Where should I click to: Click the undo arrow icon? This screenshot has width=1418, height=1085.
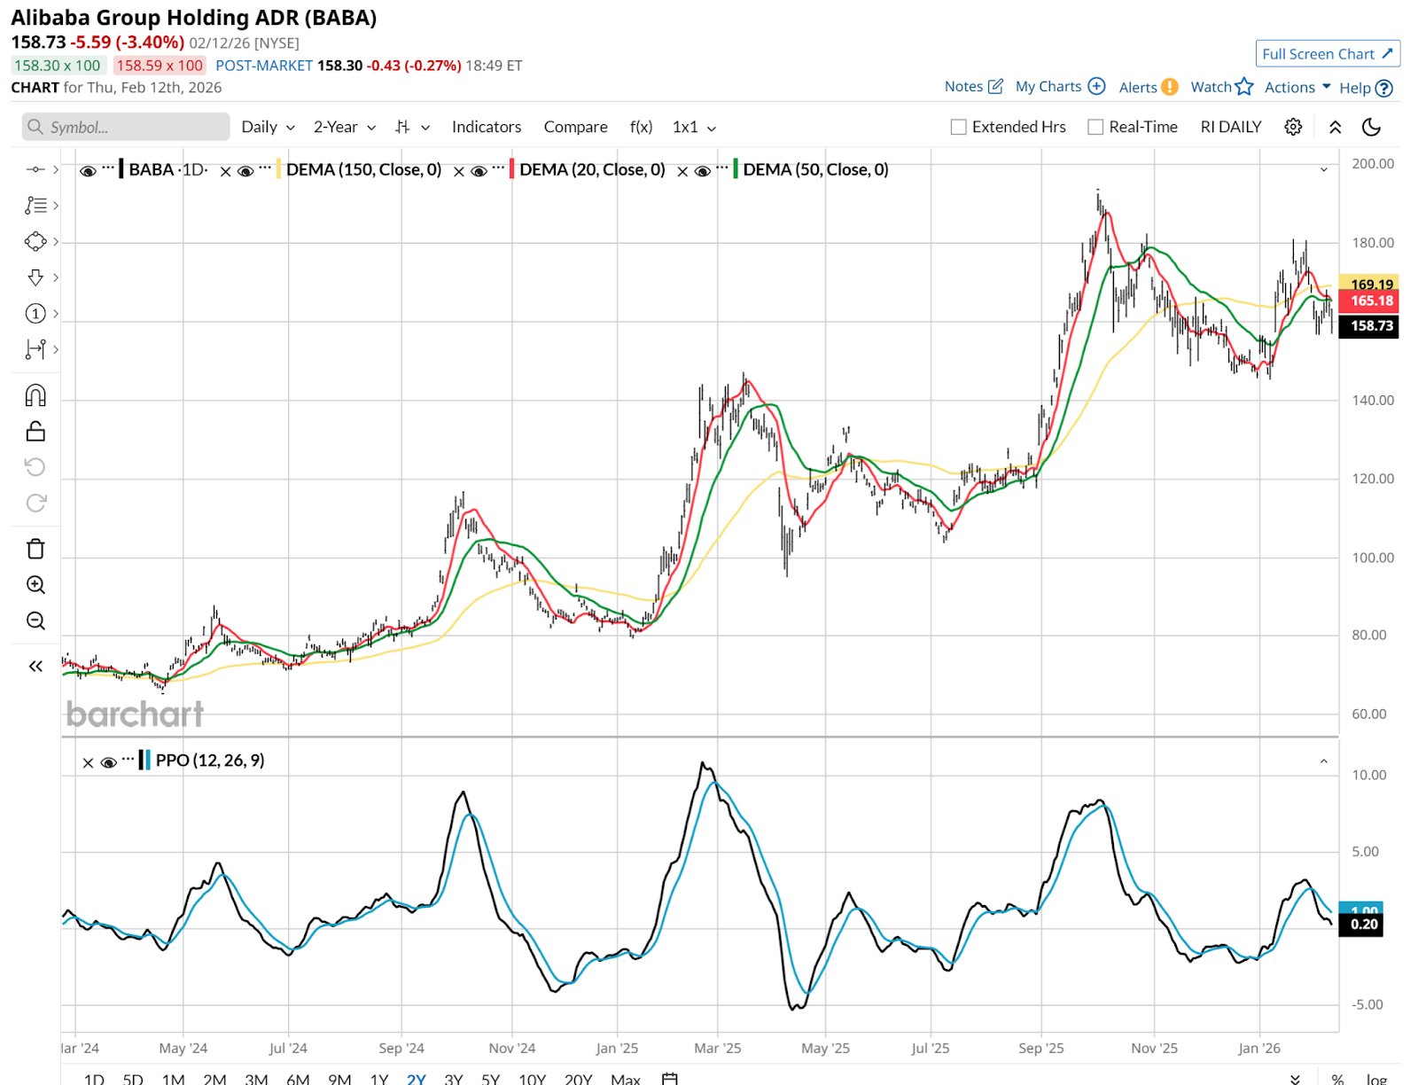[x=35, y=467]
